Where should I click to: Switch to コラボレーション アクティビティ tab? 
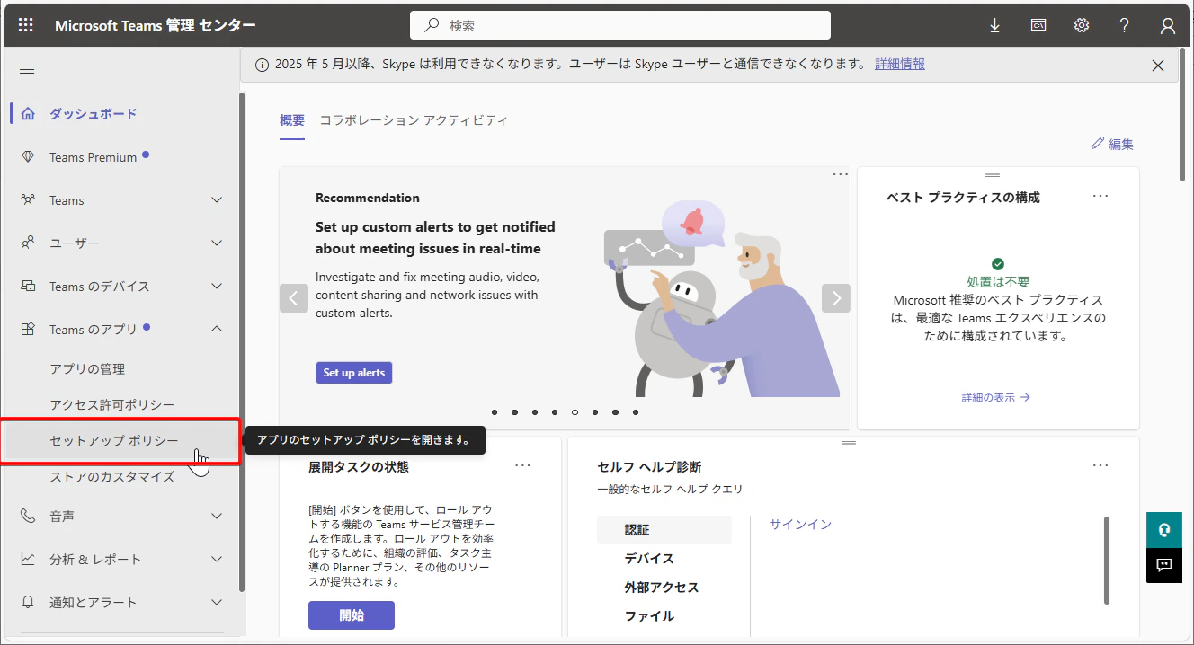point(414,120)
